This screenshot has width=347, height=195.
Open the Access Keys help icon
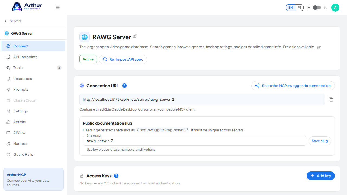pyautogui.click(x=116, y=176)
